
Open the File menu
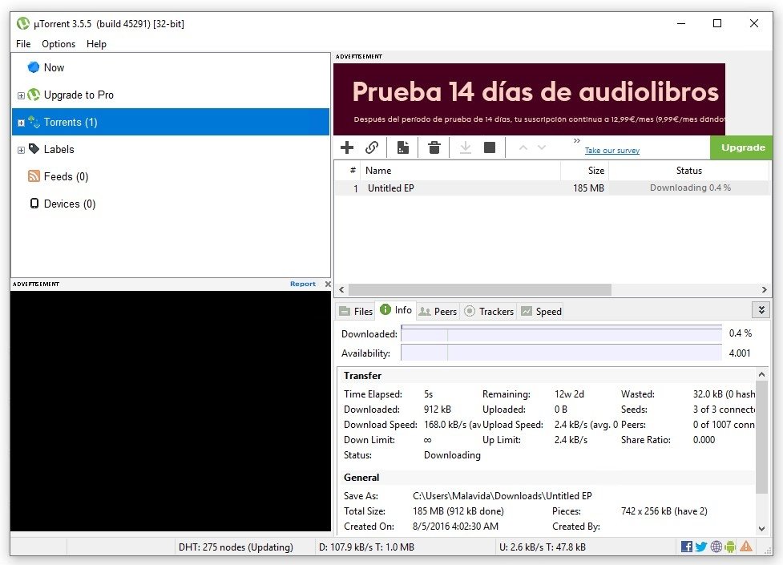pyautogui.click(x=23, y=44)
